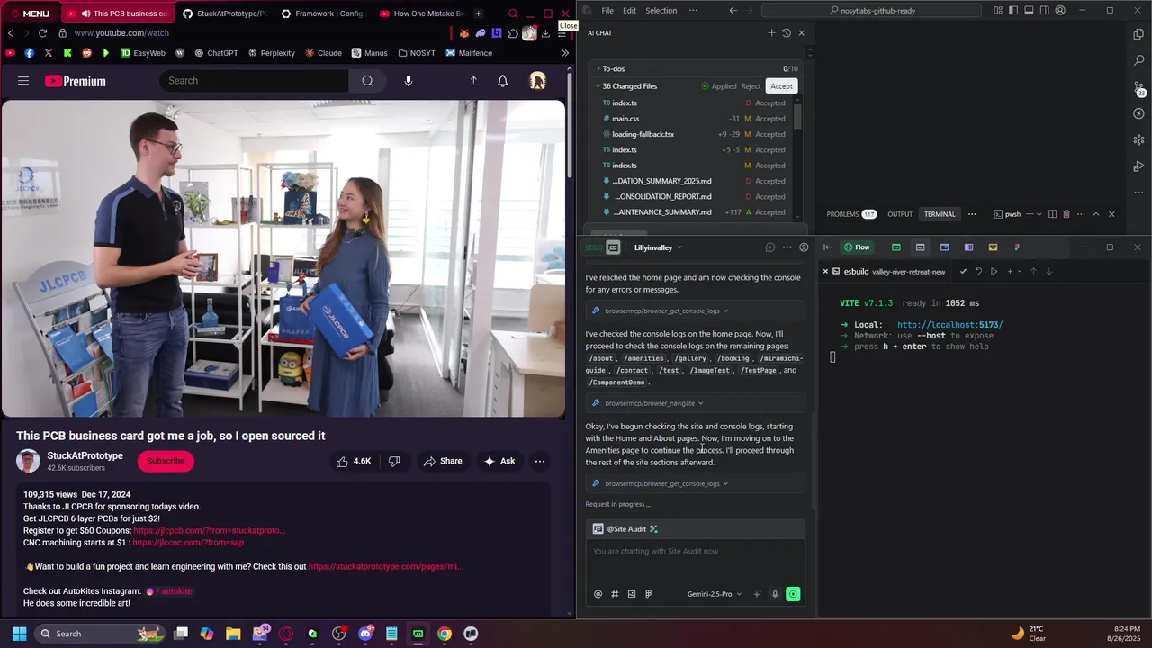Click nosytlabs-github-ready command search bar
This screenshot has width=1152, height=648.
[x=870, y=11]
